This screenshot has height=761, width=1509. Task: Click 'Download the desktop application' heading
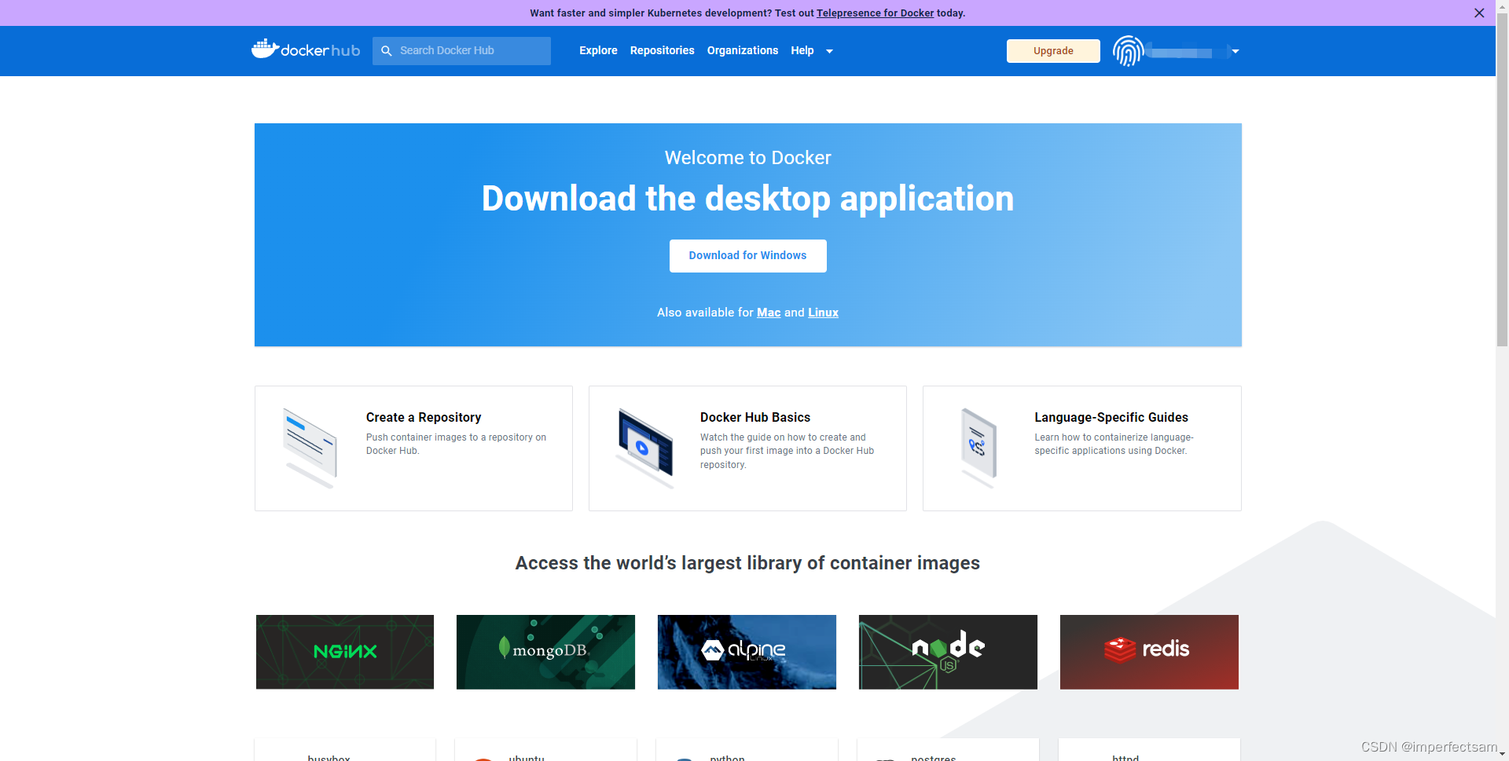747,198
